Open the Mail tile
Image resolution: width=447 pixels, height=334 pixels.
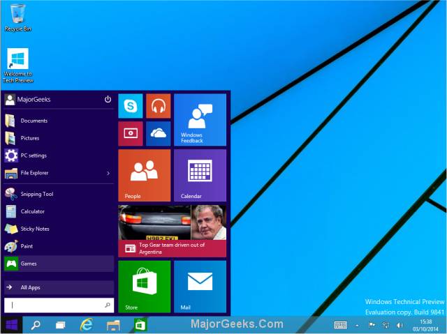click(x=200, y=287)
